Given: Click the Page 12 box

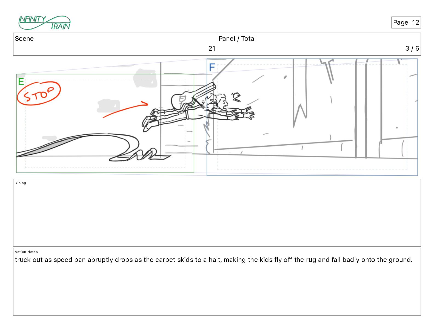Looking at the screenshot, I should coord(406,22).
